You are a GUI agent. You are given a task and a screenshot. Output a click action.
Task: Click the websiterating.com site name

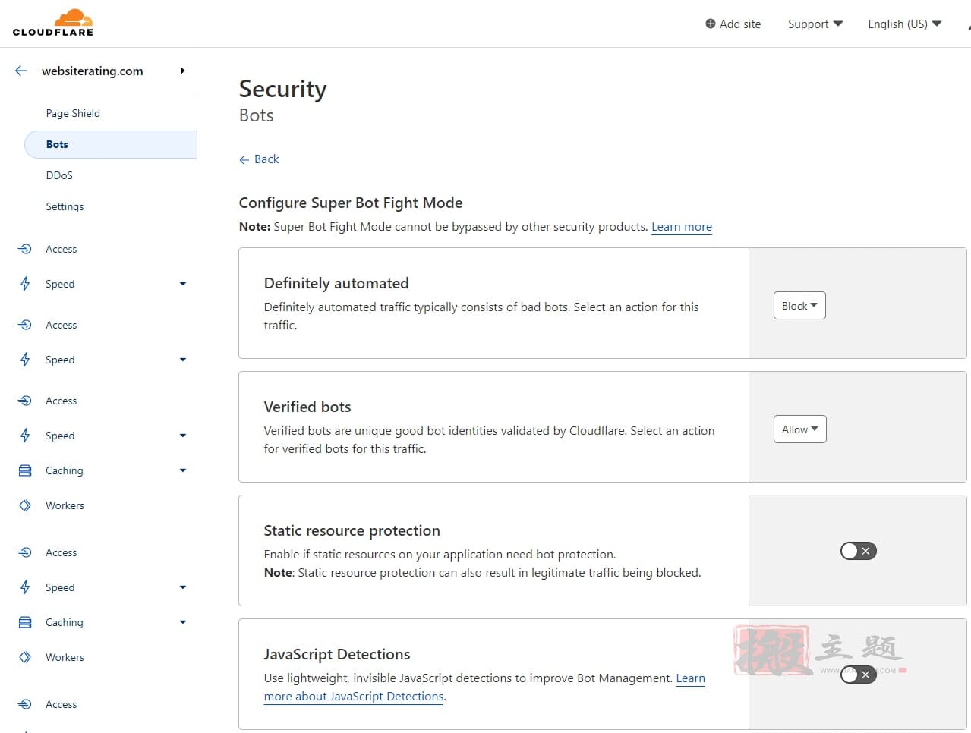pyautogui.click(x=92, y=71)
